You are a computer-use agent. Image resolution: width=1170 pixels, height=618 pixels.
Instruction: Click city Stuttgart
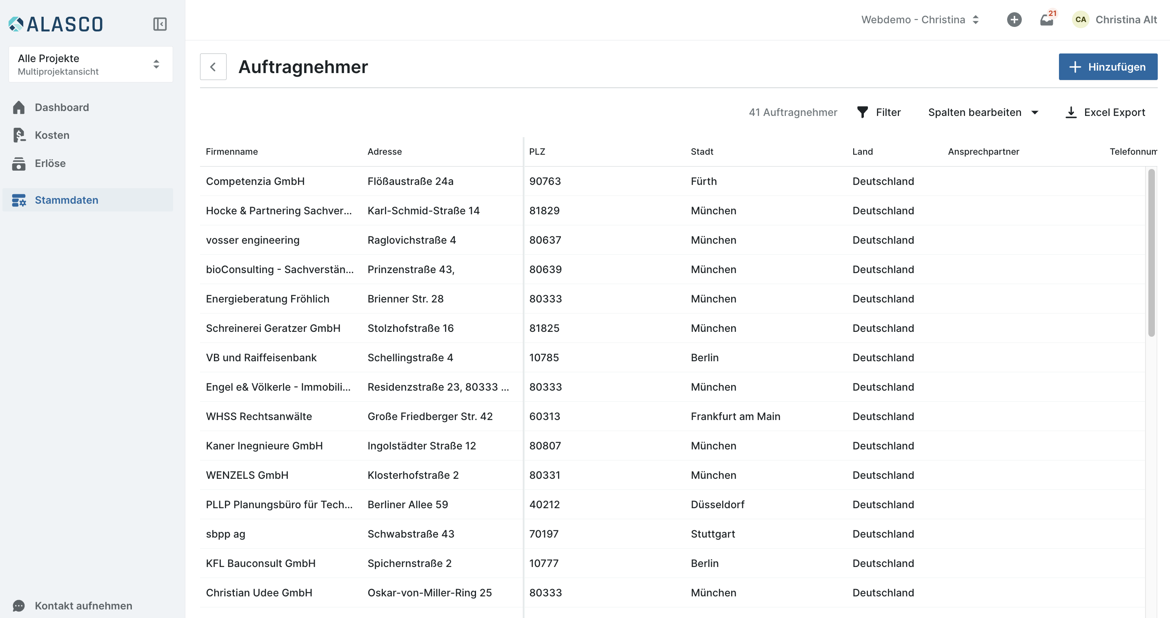point(713,534)
